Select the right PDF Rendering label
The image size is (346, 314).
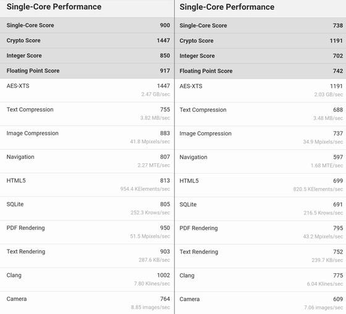tap(198, 228)
